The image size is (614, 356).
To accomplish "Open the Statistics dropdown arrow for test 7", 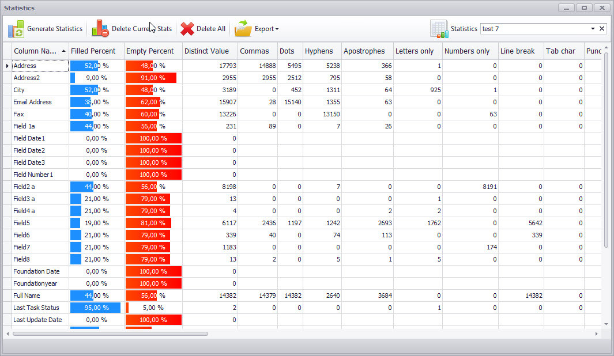I will pyautogui.click(x=593, y=29).
